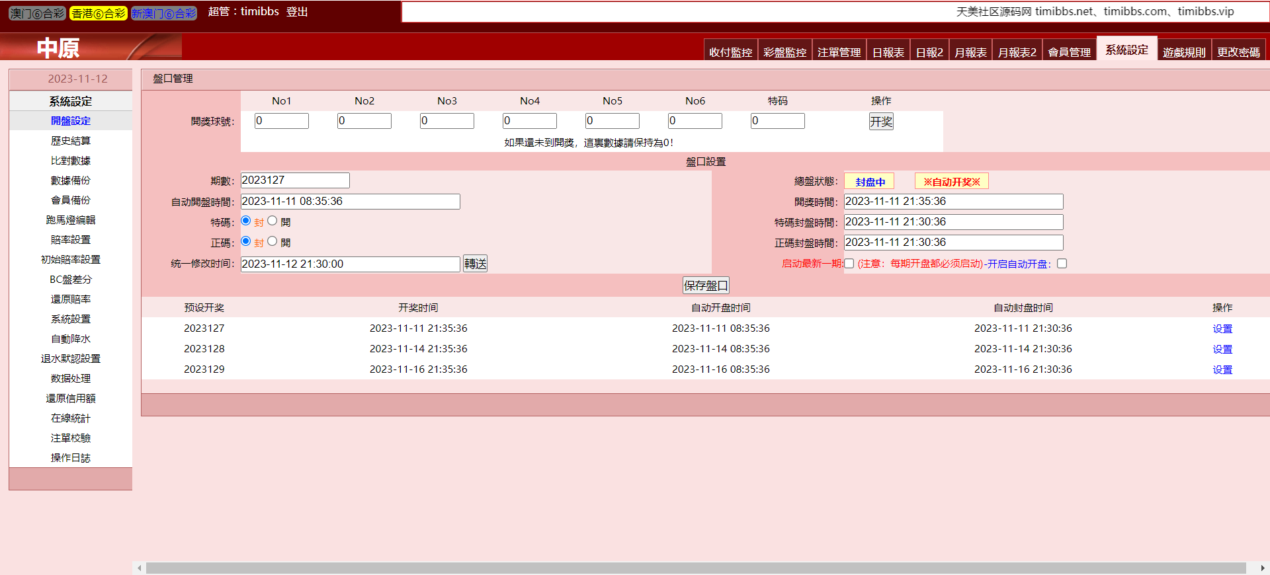Open 日報表 menu item
1270x575 pixels.
888,52
